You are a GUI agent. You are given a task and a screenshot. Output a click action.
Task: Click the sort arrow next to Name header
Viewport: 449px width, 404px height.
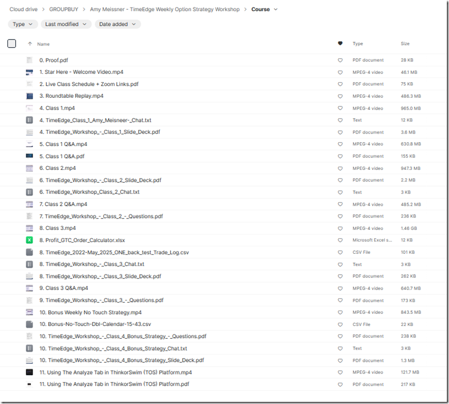click(30, 44)
